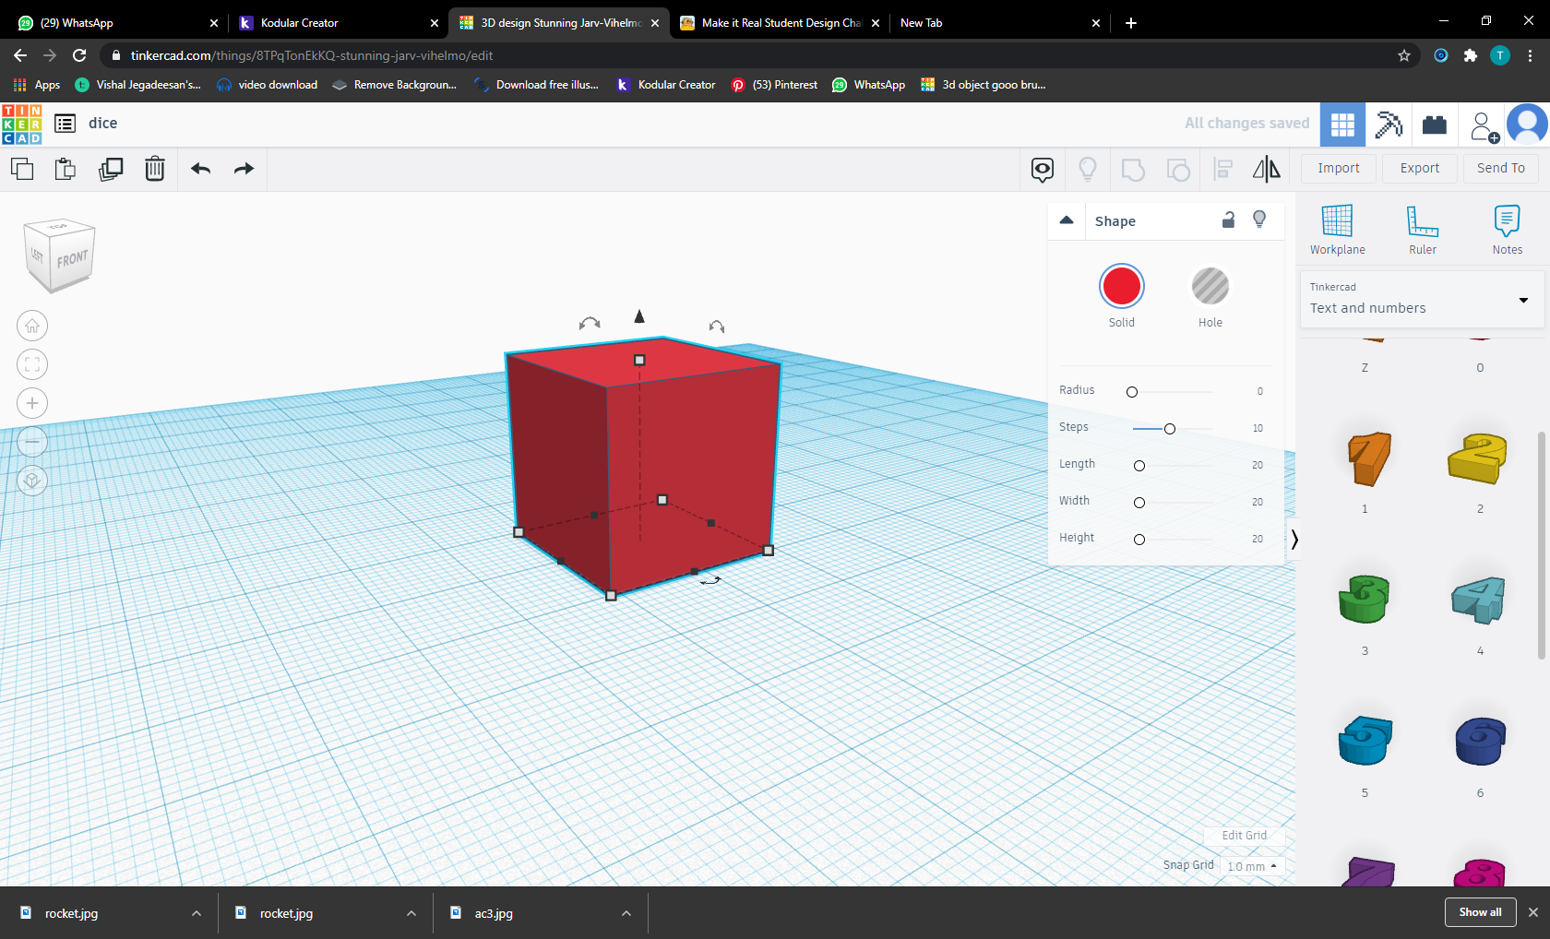This screenshot has width=1550, height=939.
Task: Expand first rocket.jpg download options chevron
Action: [197, 913]
